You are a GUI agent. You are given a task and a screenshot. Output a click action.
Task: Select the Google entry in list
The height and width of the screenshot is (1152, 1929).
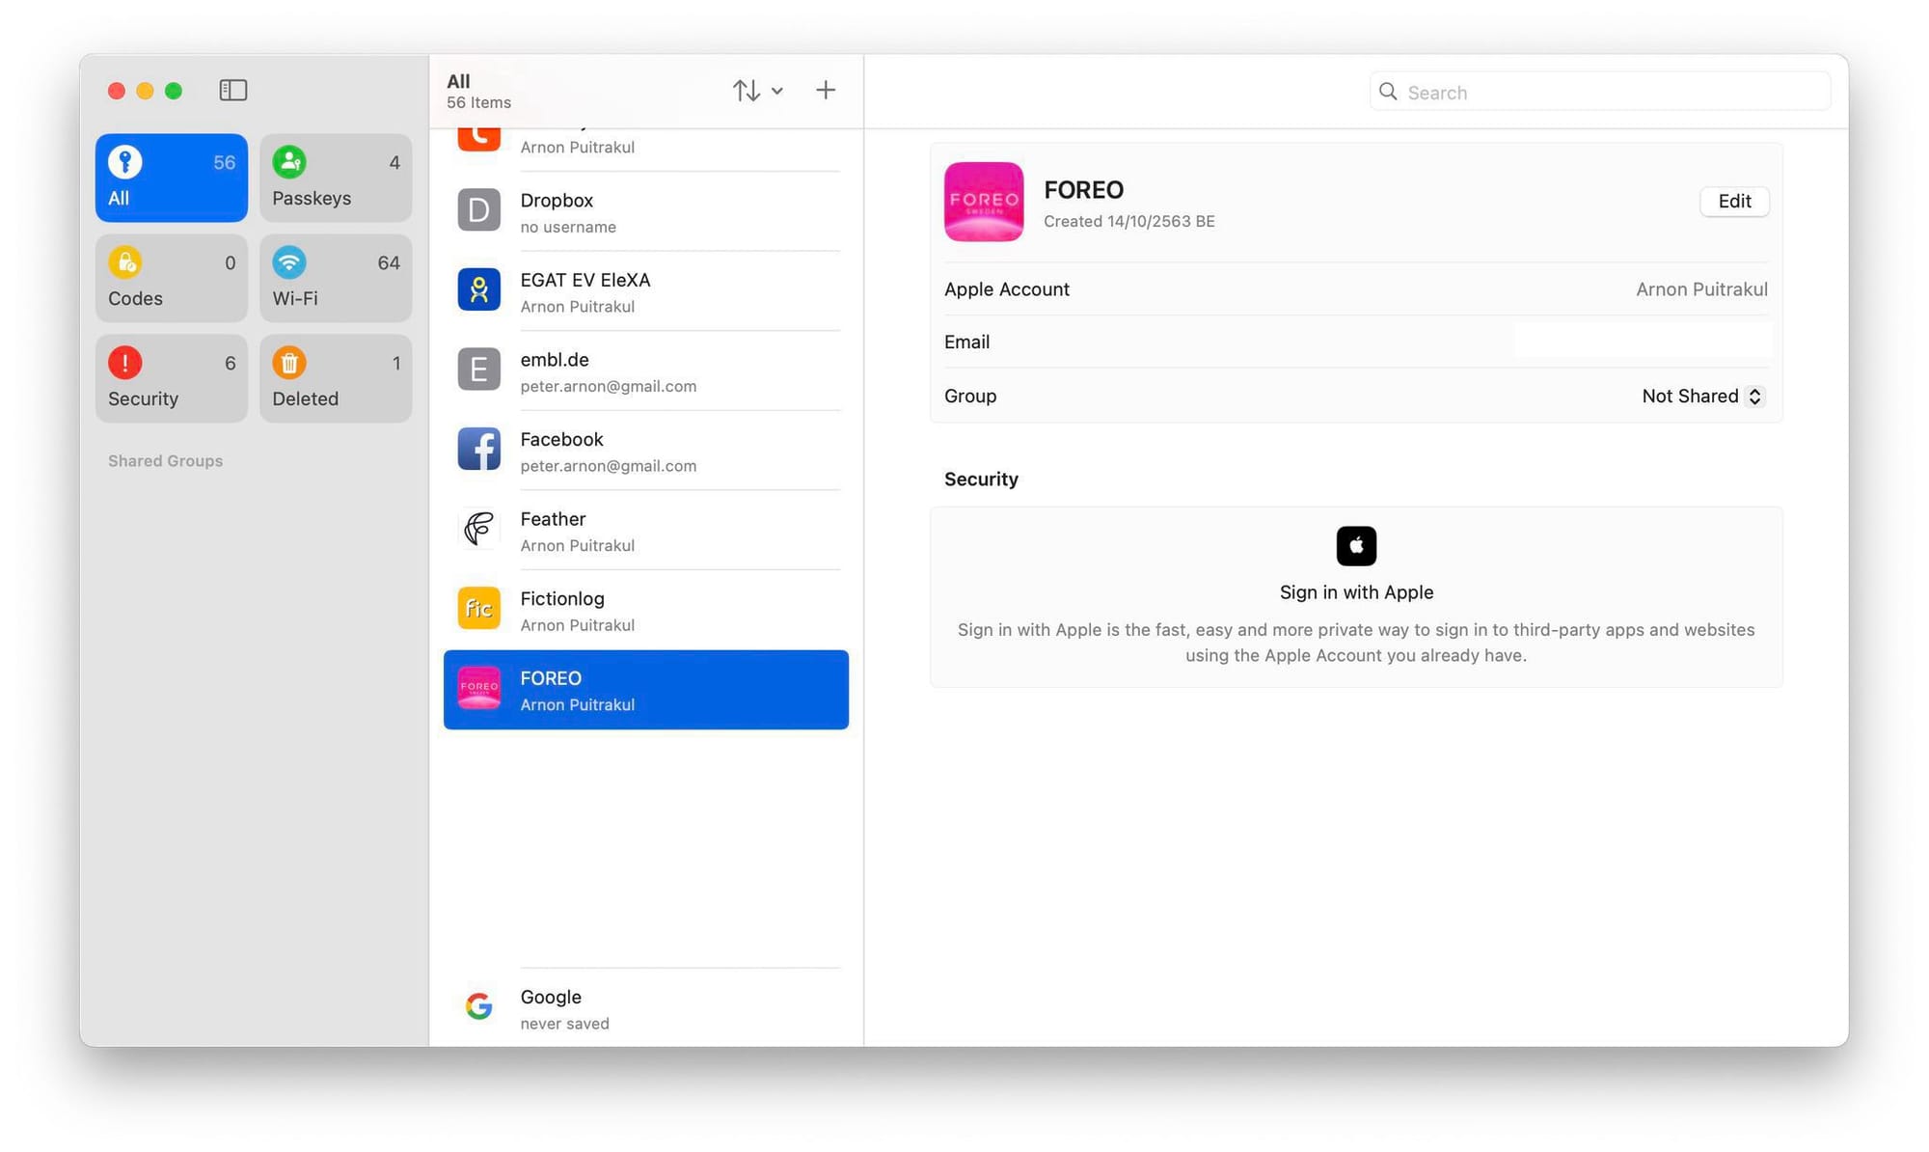644,1008
